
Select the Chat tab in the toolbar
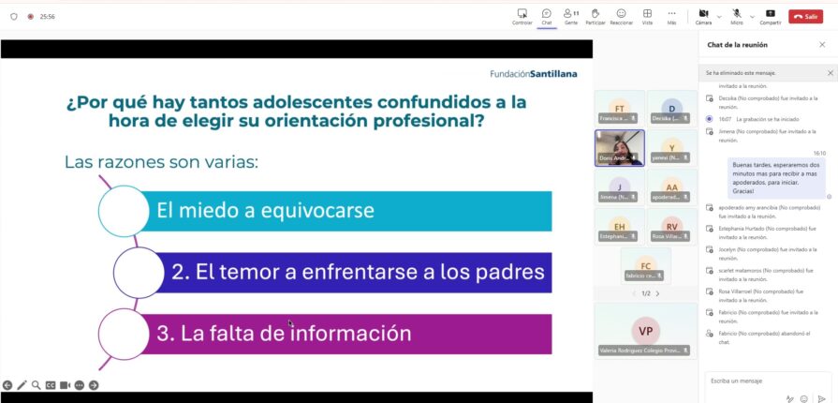click(546, 16)
